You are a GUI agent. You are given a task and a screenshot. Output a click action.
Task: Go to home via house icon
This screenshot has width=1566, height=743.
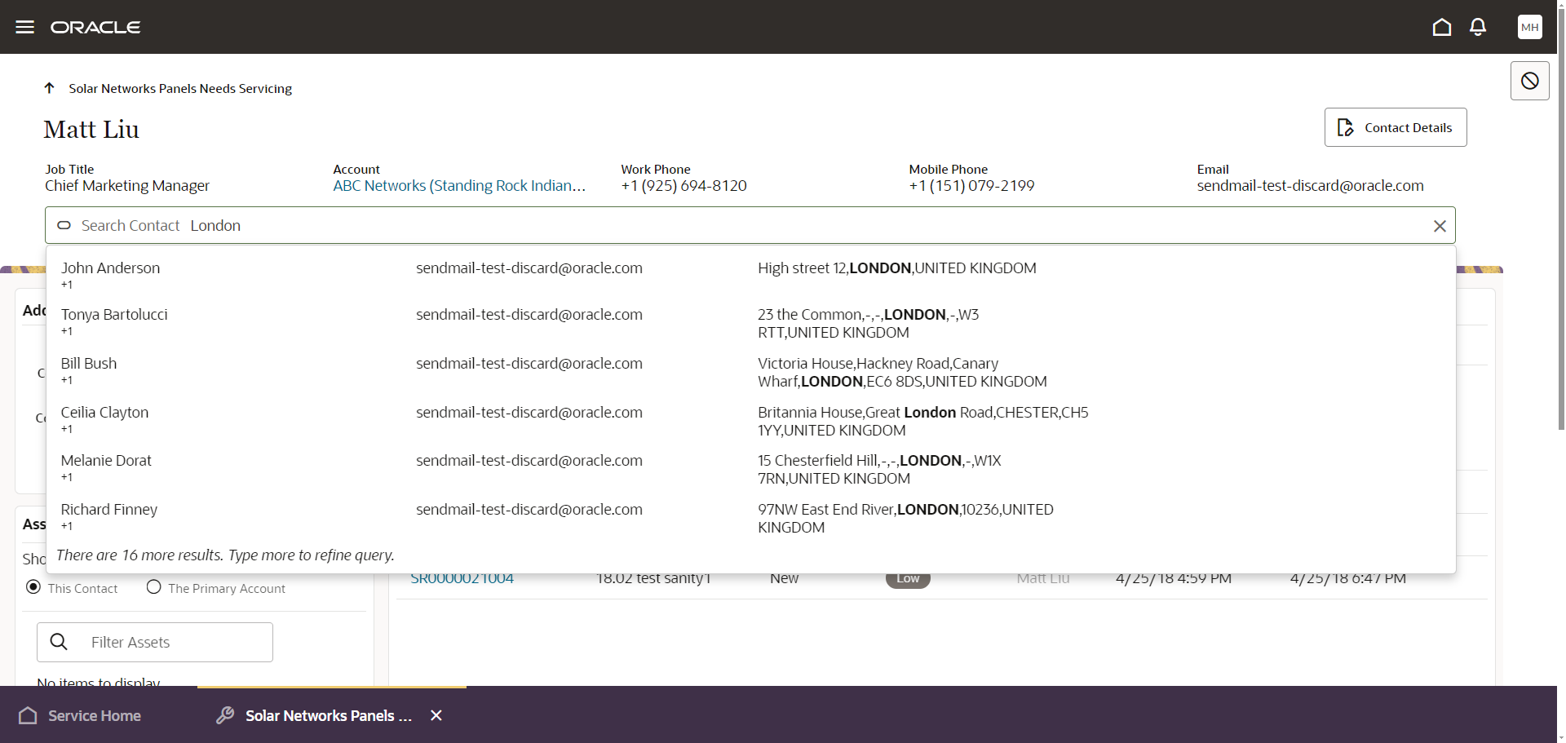(x=1441, y=27)
